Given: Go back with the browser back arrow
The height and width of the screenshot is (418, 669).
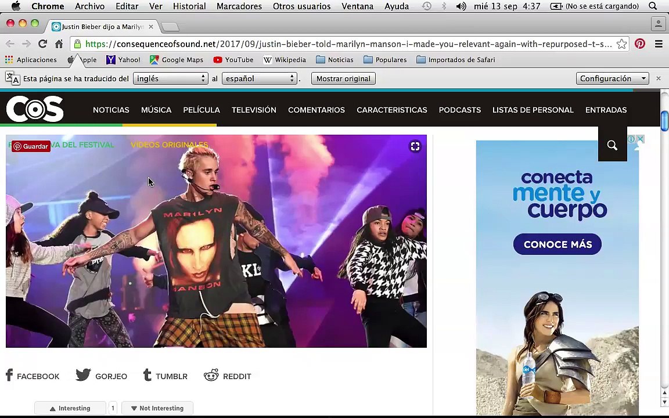Looking at the screenshot, I should click(10, 44).
